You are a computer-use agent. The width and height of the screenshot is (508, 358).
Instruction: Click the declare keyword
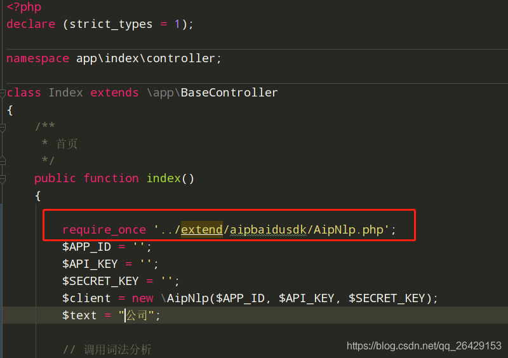click(30, 24)
